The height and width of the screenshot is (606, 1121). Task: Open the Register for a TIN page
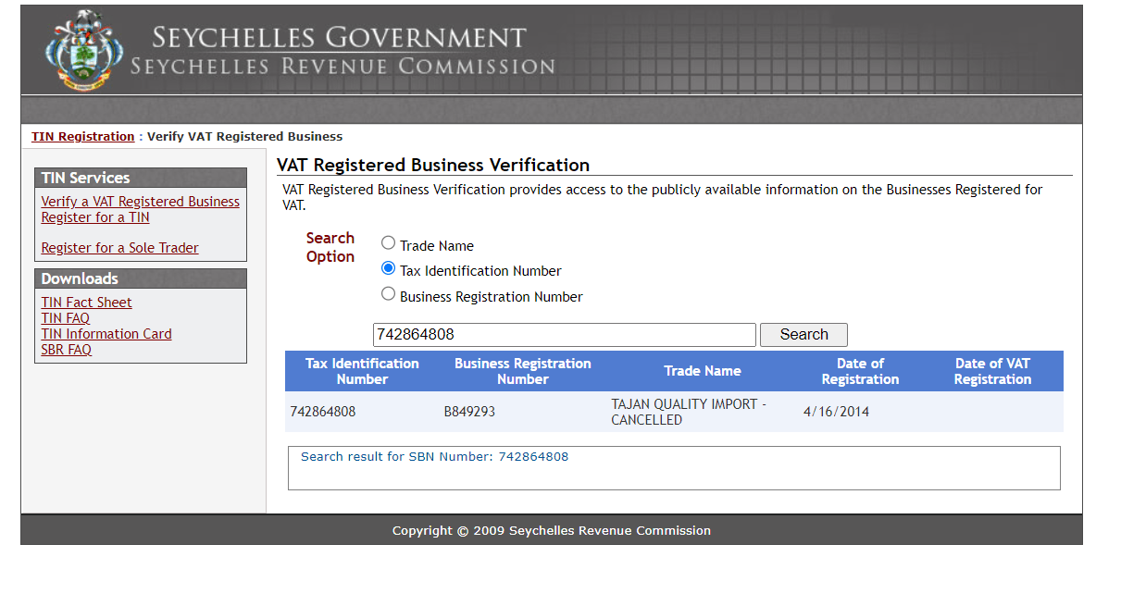[x=94, y=216]
